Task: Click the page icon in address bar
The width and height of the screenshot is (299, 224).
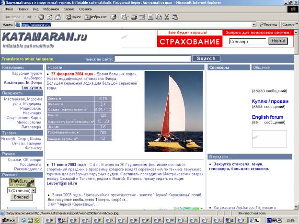Action: [x=18, y=24]
